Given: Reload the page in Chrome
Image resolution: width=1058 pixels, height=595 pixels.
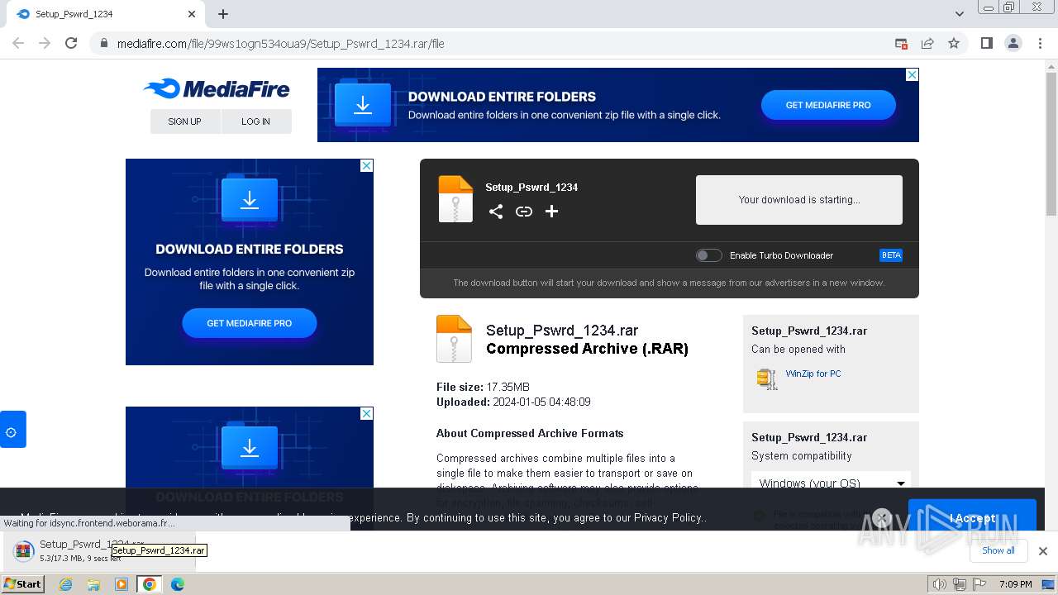Looking at the screenshot, I should (71, 43).
